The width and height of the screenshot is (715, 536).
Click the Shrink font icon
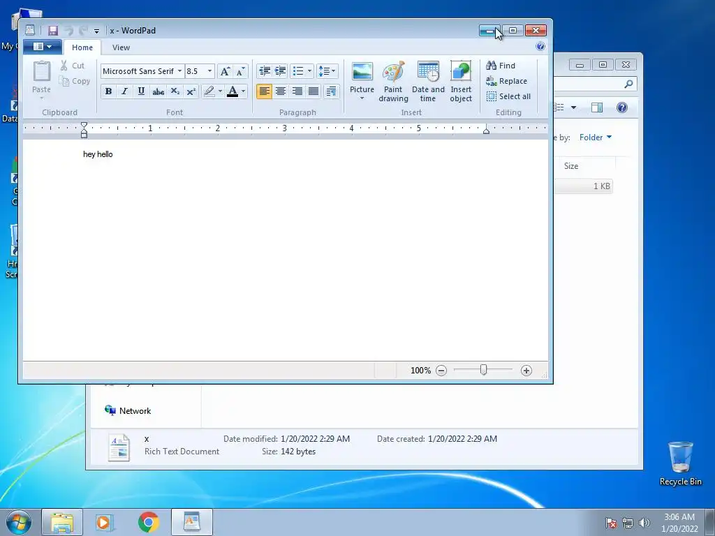coord(240,71)
